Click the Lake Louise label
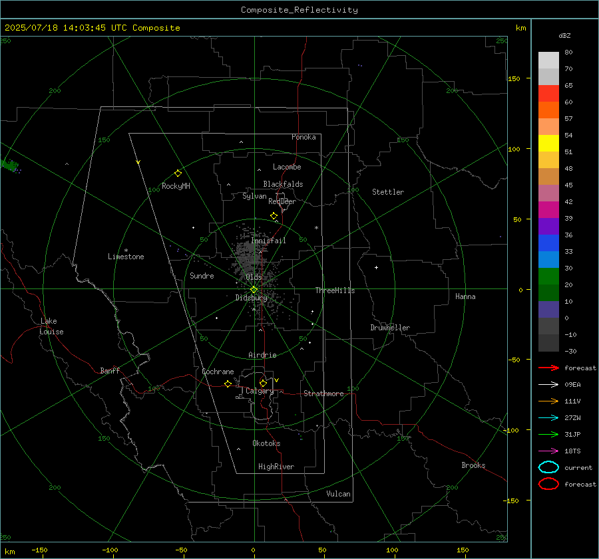This screenshot has width=599, height=559. [51, 326]
